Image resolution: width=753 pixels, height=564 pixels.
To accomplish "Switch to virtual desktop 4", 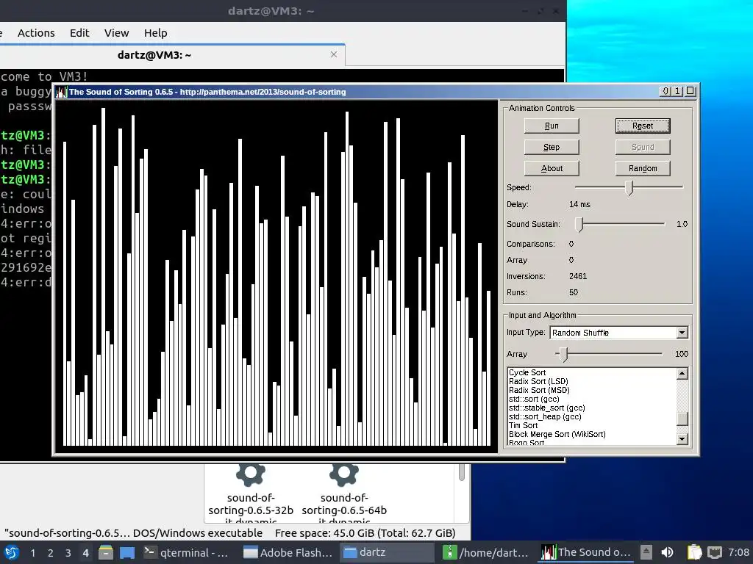I will [x=85, y=553].
